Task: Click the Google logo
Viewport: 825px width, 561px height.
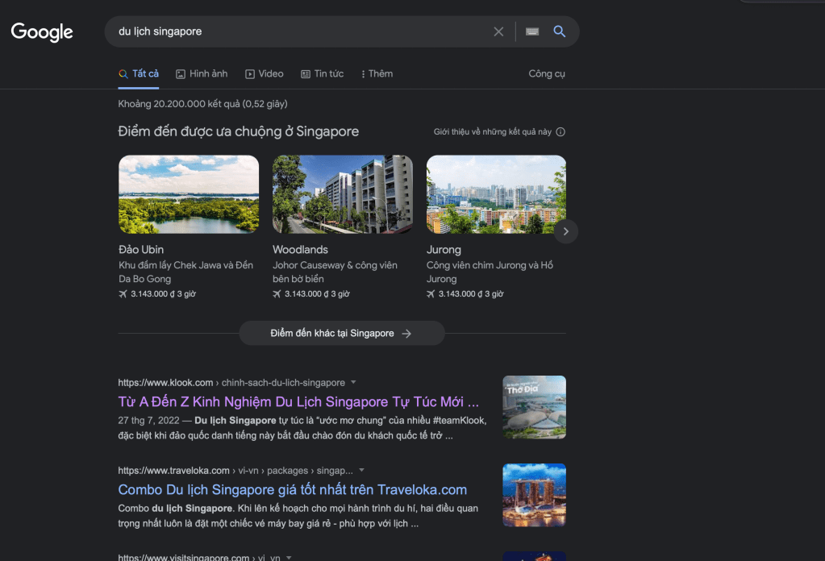Action: tap(42, 32)
